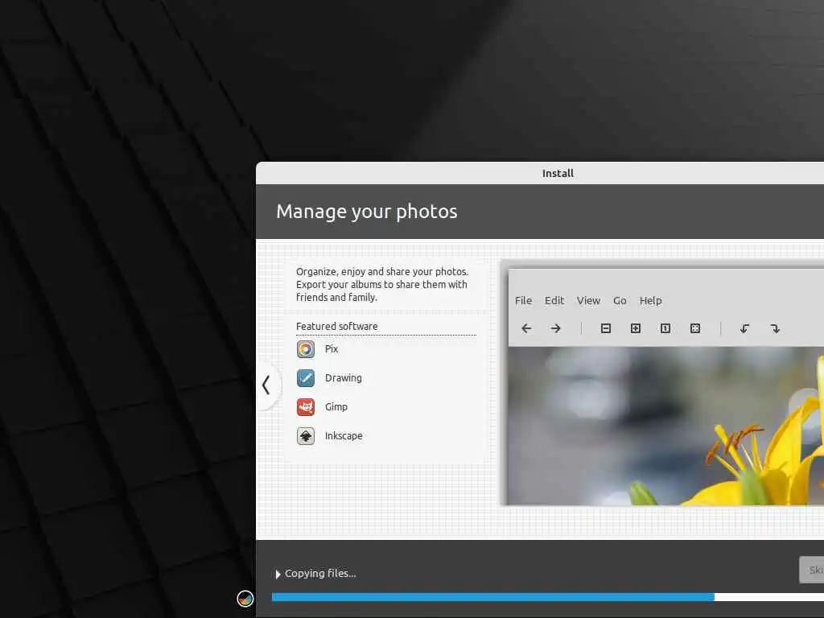
Task: Click the Pix label text
Action: [332, 349]
